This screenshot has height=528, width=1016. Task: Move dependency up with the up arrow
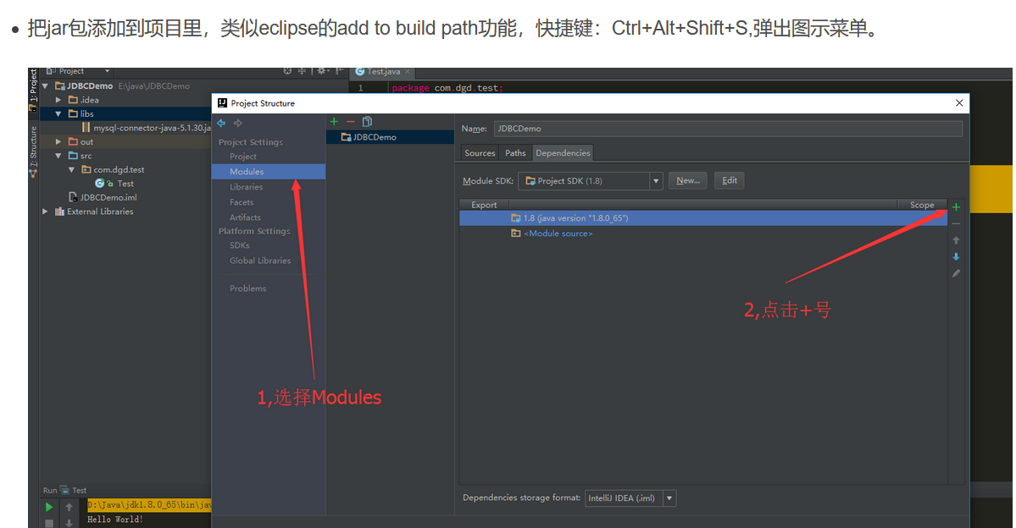point(956,240)
